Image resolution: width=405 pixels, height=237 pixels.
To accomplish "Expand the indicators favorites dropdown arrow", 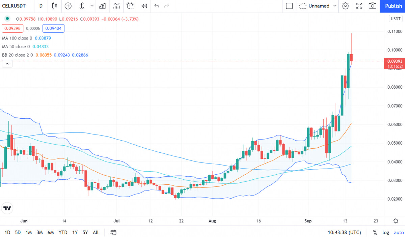I will [92, 6].
